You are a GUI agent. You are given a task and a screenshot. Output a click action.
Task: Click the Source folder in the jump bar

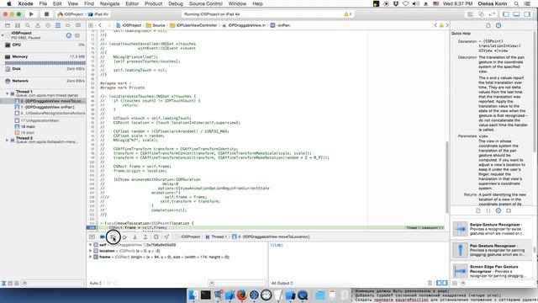(x=156, y=25)
